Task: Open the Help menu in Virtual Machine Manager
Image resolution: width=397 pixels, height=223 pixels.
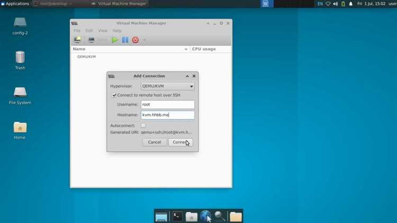Action: point(117,31)
